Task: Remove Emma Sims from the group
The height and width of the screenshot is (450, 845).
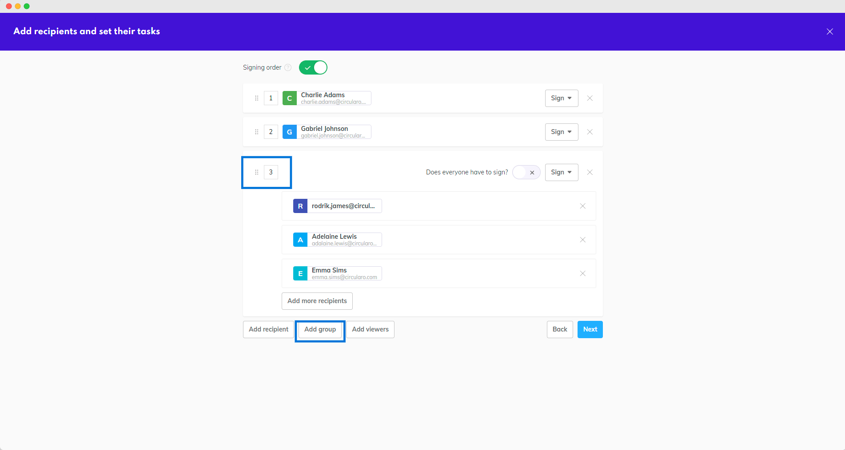Action: 582,273
